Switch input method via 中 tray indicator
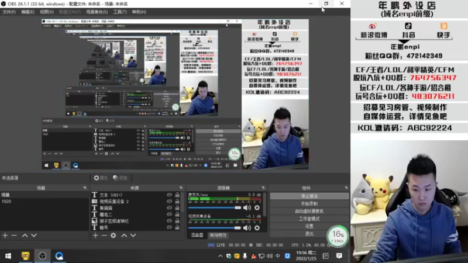Viewport: 468px width, 263px height. click(x=278, y=256)
